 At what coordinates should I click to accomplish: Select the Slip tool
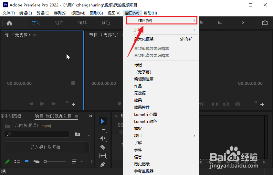(x=103, y=156)
